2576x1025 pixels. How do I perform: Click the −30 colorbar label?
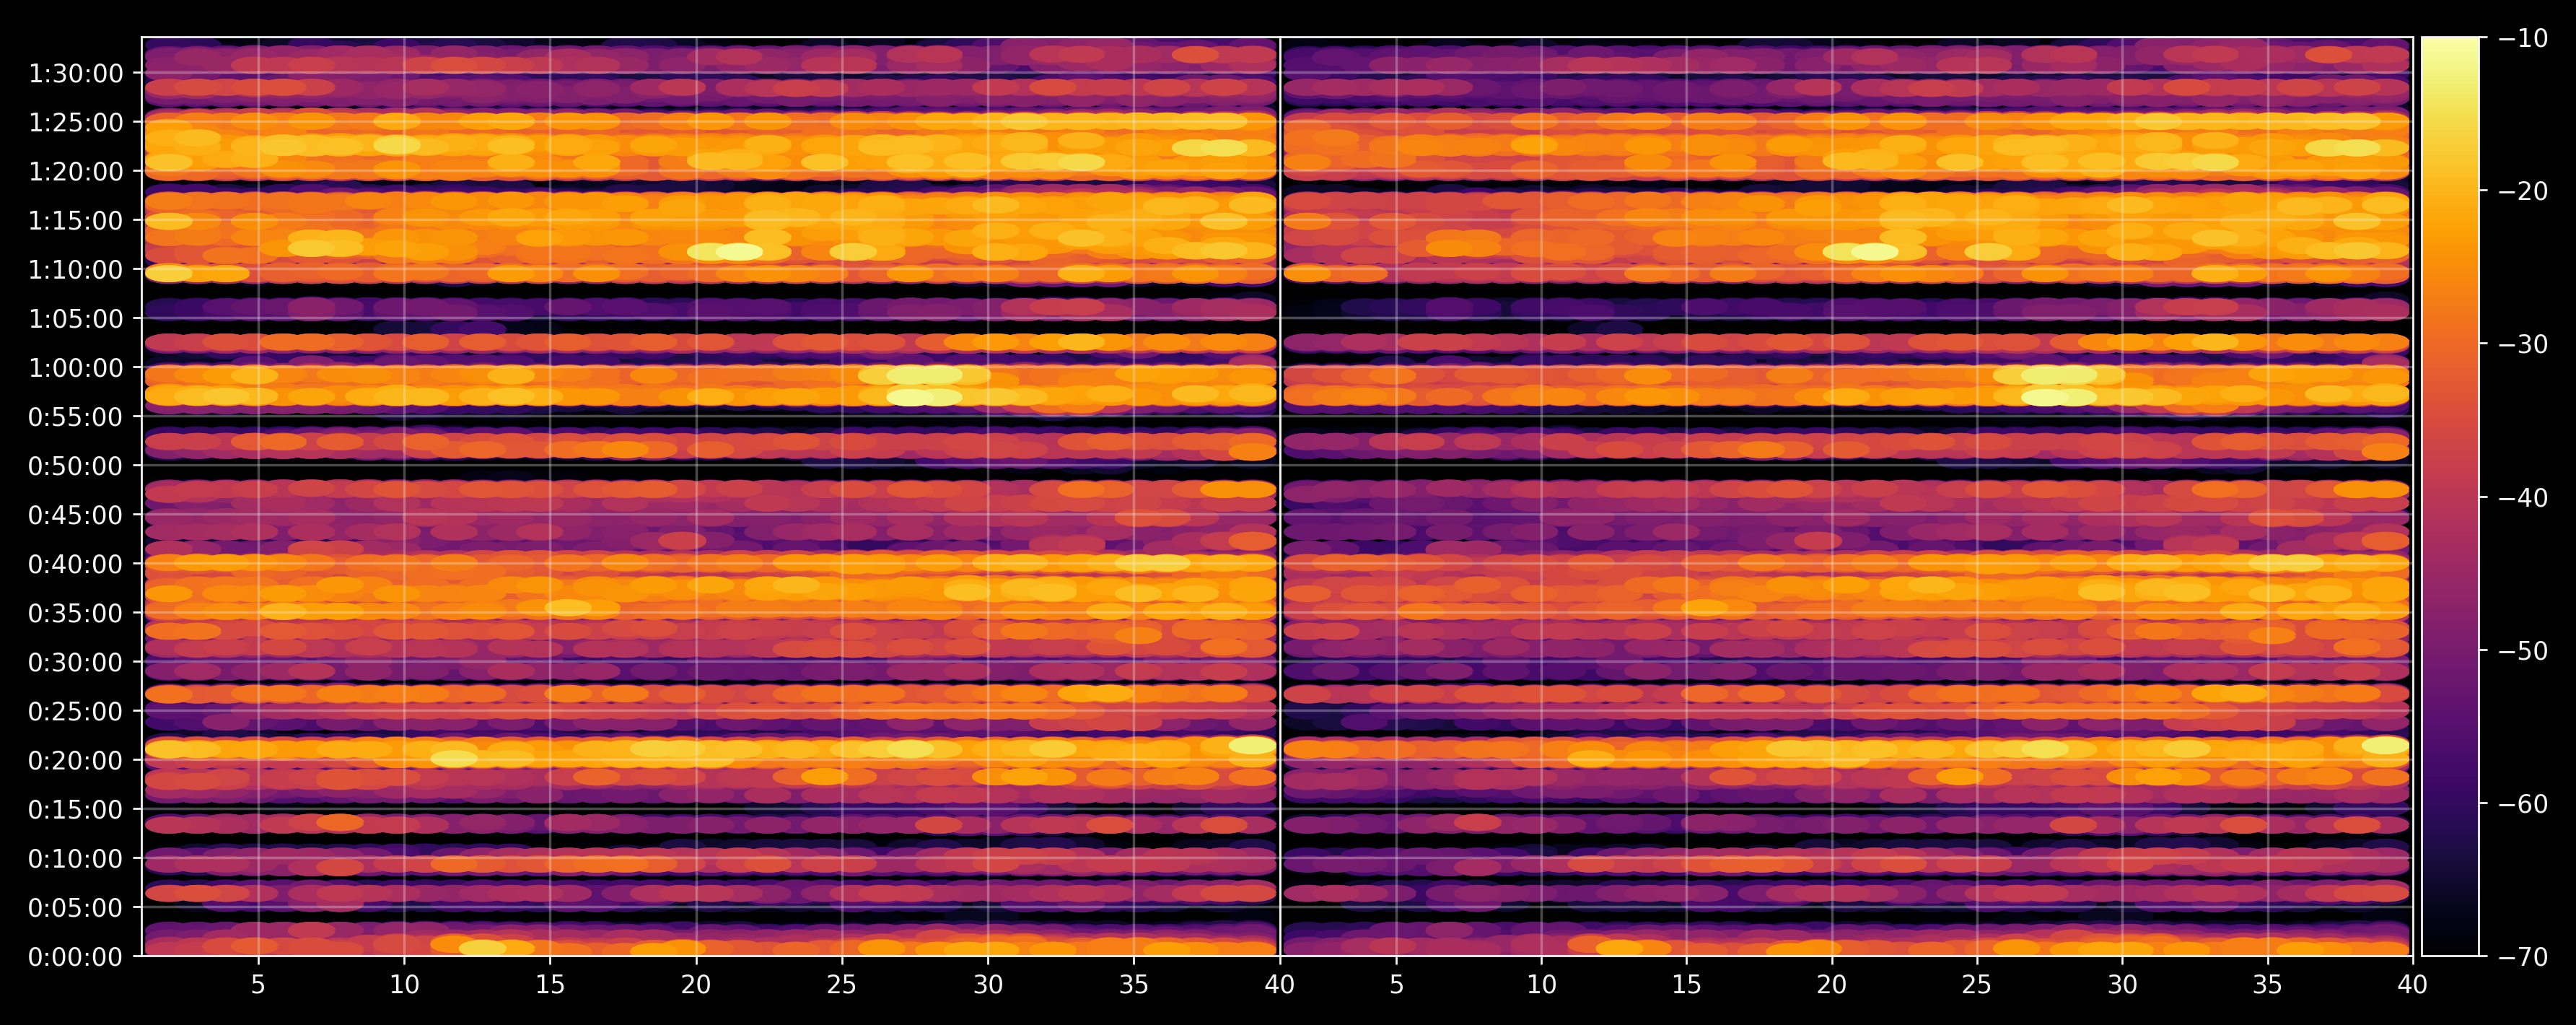(x=2523, y=344)
